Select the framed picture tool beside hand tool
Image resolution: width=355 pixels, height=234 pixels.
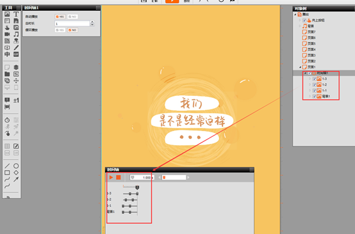click(x=16, y=27)
